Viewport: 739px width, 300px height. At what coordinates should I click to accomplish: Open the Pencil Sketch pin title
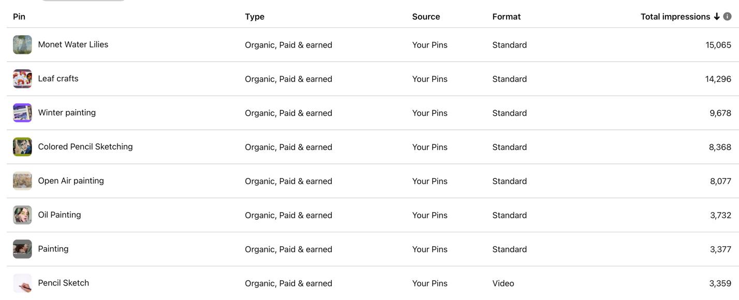click(63, 283)
